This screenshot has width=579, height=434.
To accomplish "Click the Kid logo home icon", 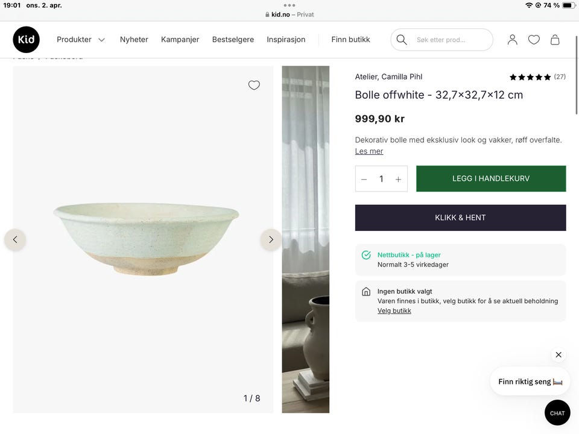I will [26, 40].
